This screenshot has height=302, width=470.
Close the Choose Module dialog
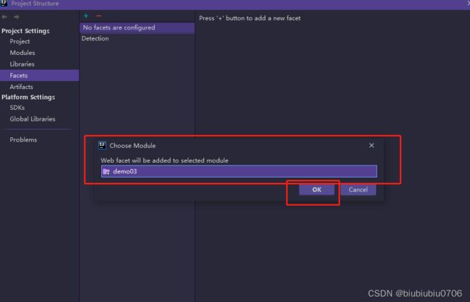point(372,145)
